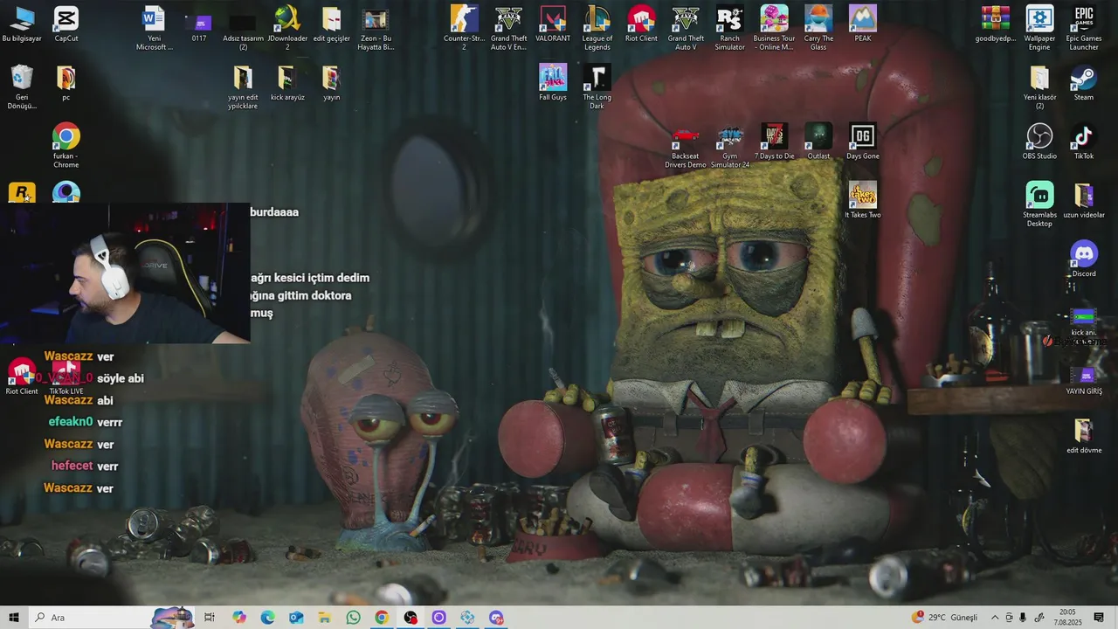Open the kick arayüz folder
Image resolution: width=1118 pixels, height=629 pixels.
[286, 84]
